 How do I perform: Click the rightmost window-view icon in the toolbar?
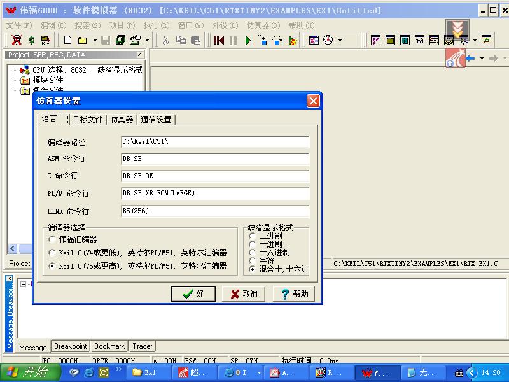(486, 40)
